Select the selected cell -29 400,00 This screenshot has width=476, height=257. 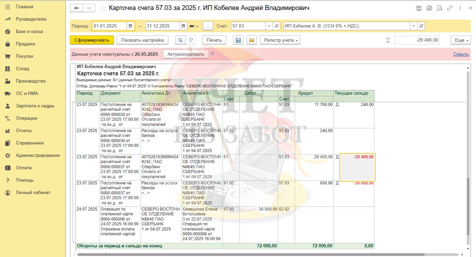pos(357,167)
